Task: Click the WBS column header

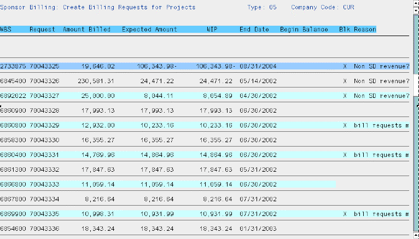Action: [x=7, y=29]
